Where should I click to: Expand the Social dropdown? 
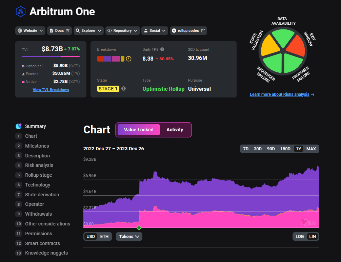coord(155,30)
